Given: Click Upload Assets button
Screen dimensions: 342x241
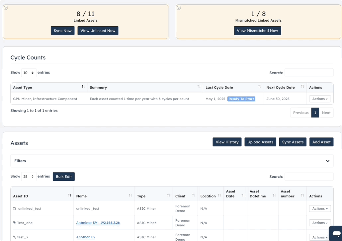Looking at the screenshot, I should pyautogui.click(x=260, y=142).
